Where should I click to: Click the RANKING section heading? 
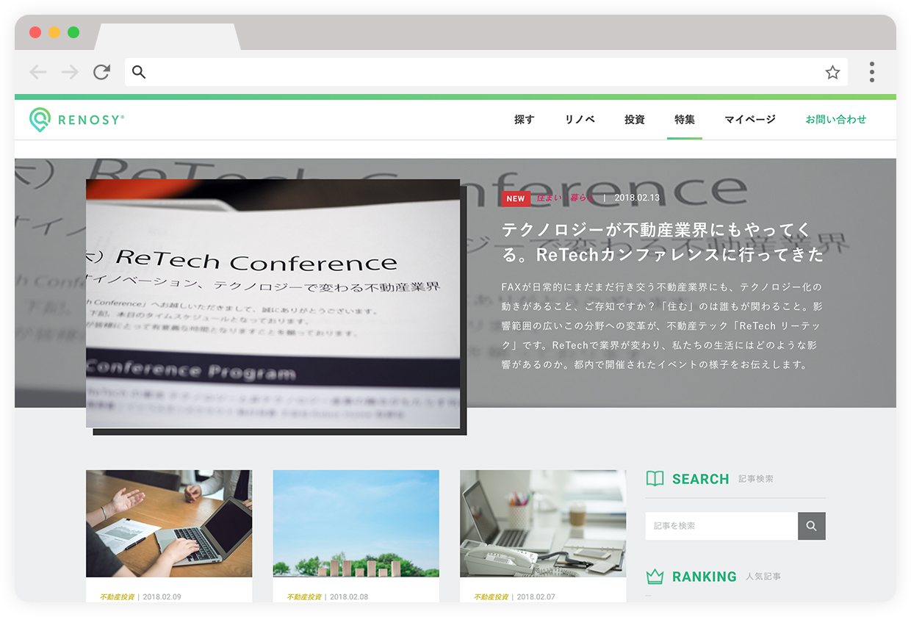tap(705, 577)
